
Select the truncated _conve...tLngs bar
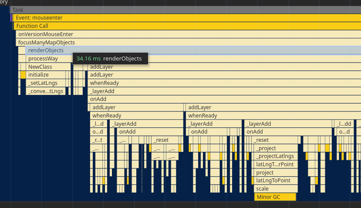46,91
